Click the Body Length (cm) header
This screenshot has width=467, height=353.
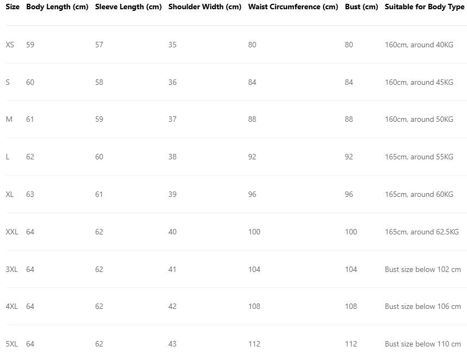coord(57,7)
